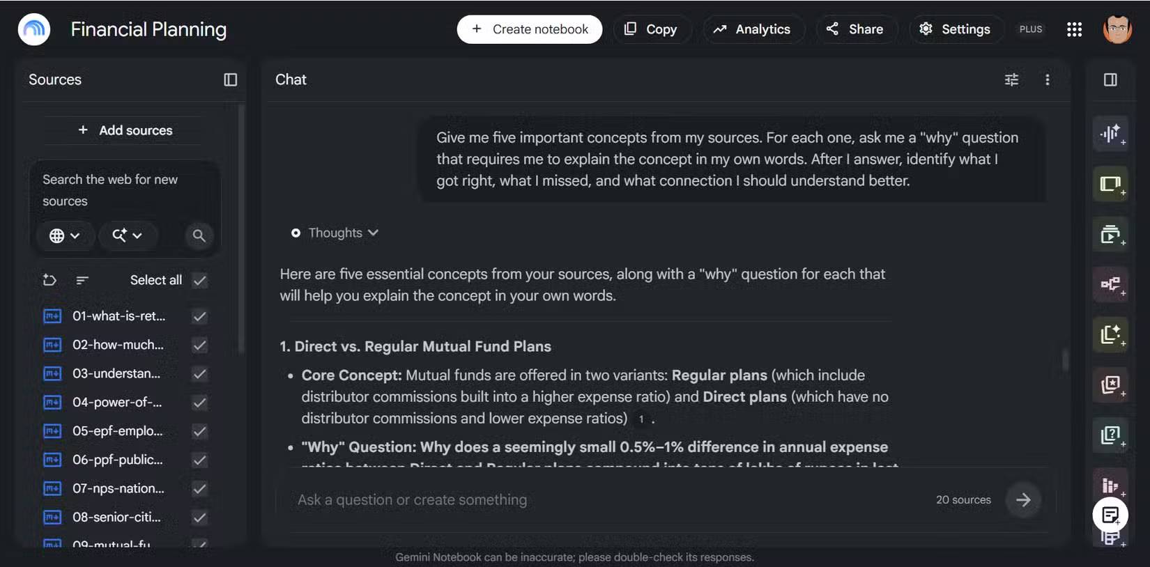The image size is (1150, 567).
Task: Uncheck the 05-epf-emplo source checkbox
Action: coord(200,431)
